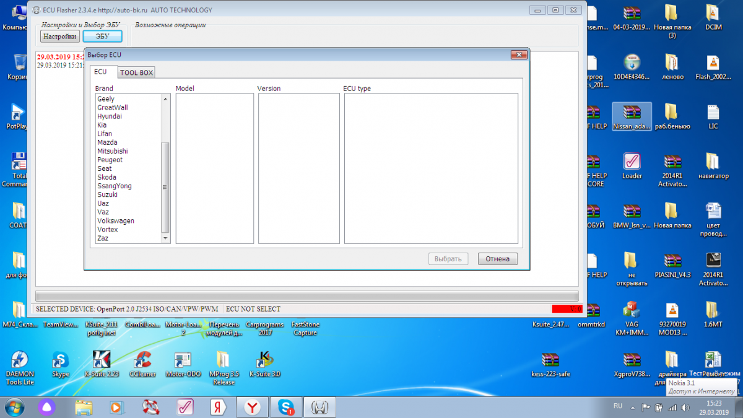Click Brand list scrollbar up arrow

pos(165,99)
